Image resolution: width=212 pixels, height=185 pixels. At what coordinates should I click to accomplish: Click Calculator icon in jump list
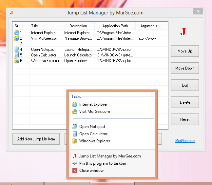75,134
